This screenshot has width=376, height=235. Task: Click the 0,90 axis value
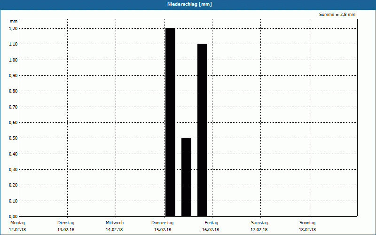tap(13, 76)
